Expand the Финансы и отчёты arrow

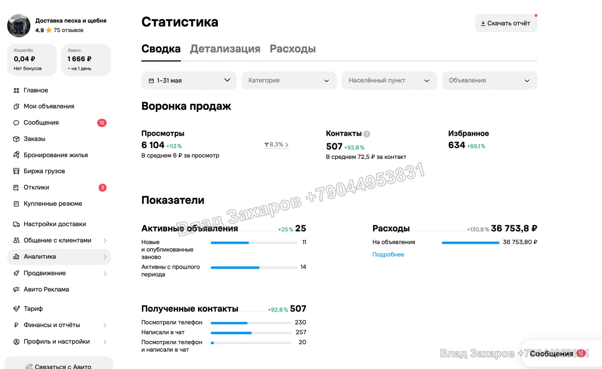(x=105, y=325)
